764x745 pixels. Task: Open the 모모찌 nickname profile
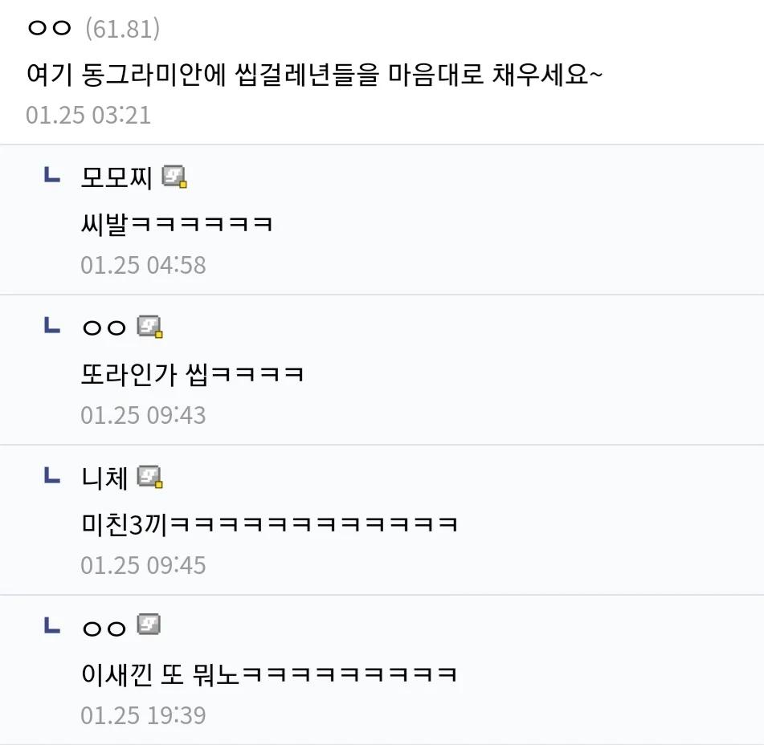(116, 177)
